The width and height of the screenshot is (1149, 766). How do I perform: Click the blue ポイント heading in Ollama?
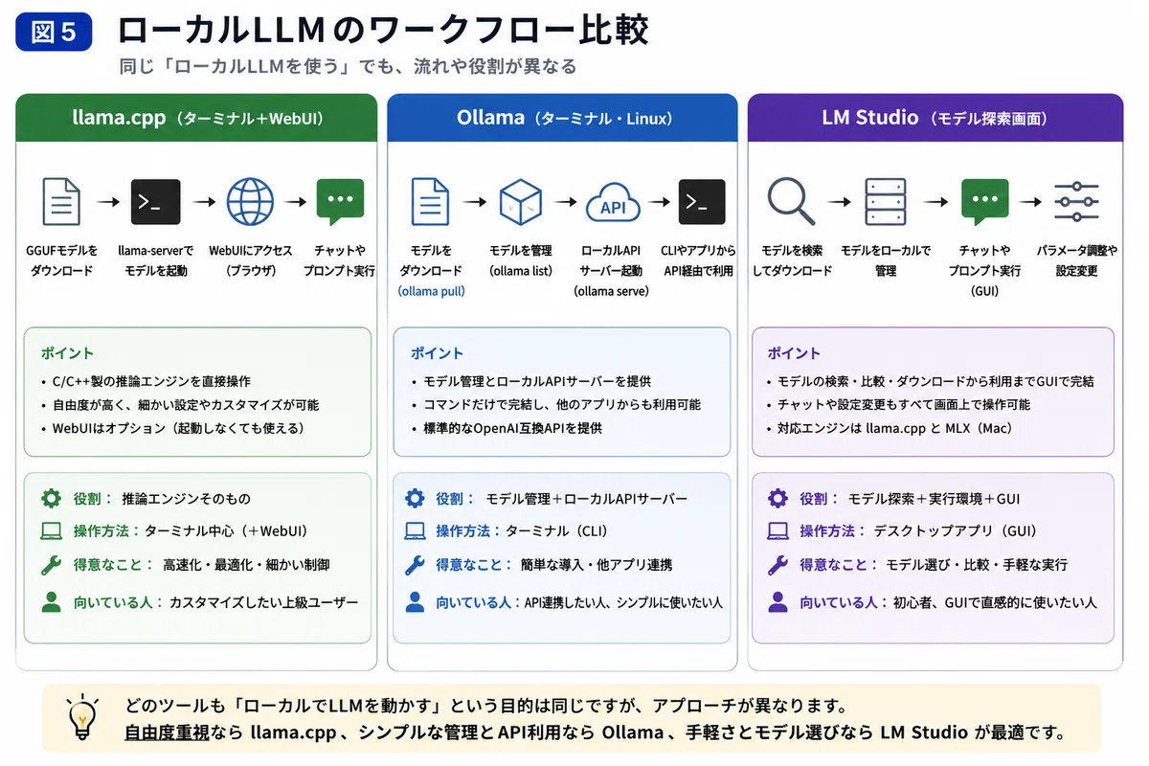(x=437, y=353)
